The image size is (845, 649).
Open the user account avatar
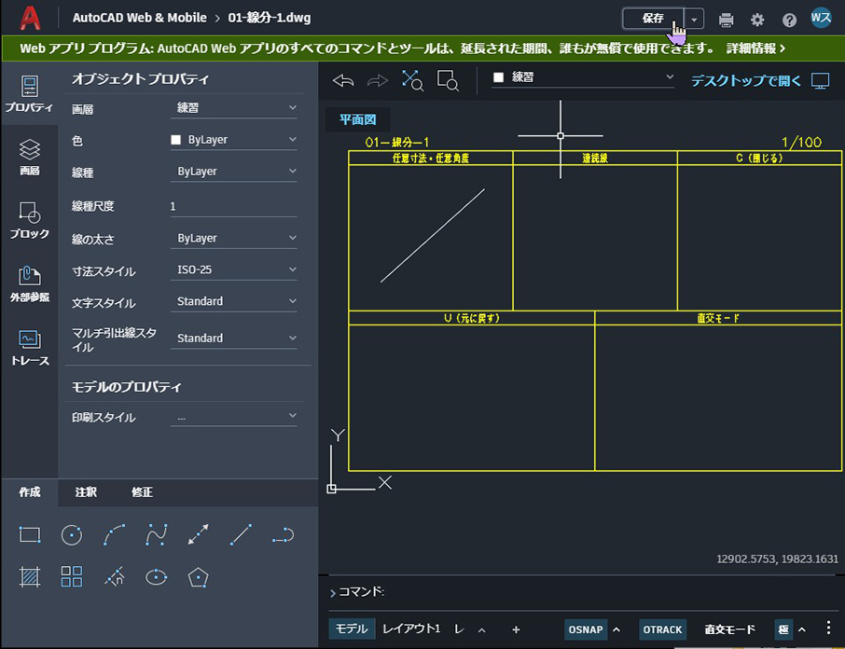821,18
